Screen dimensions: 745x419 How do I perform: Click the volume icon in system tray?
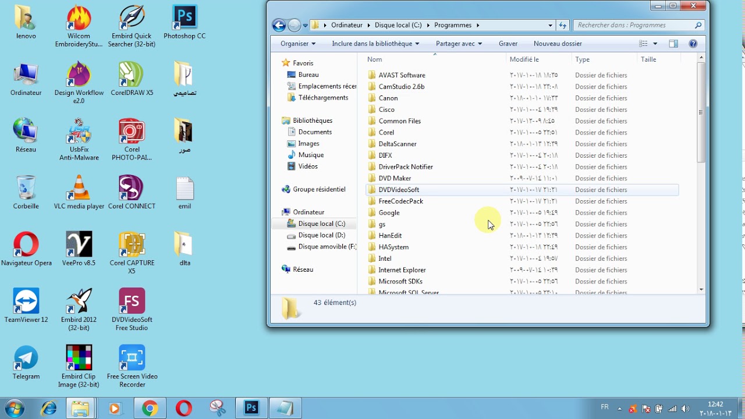point(684,409)
